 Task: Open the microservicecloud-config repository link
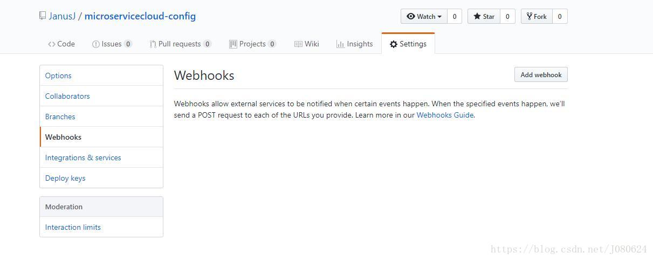tap(140, 16)
